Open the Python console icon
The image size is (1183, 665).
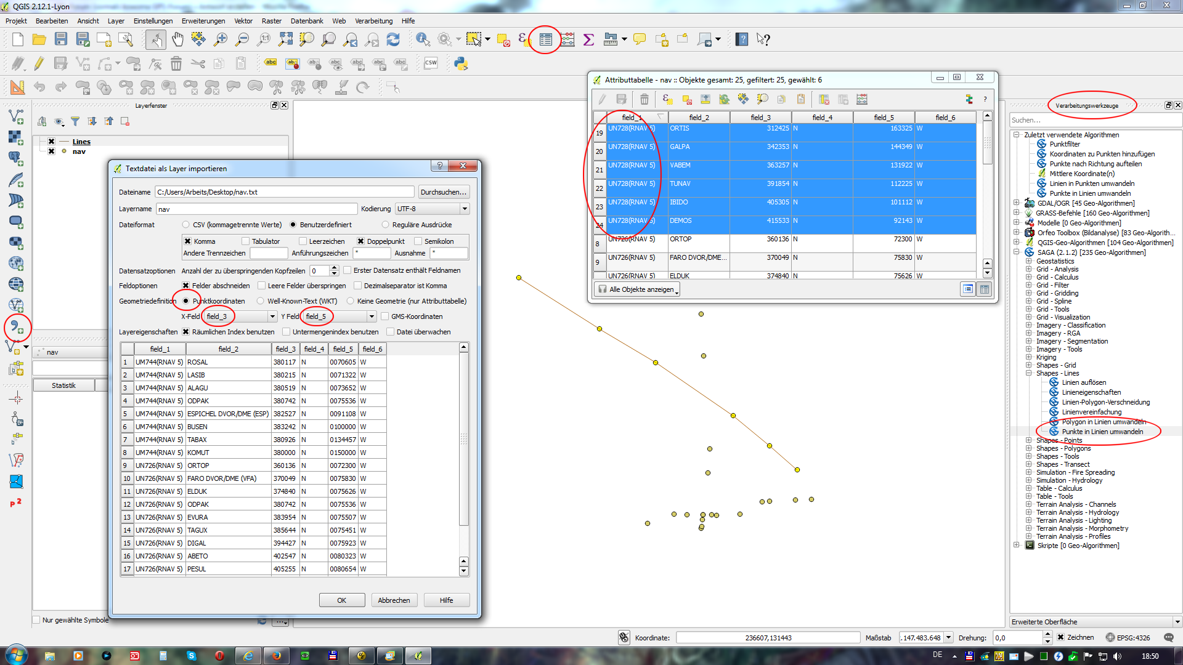pyautogui.click(x=460, y=63)
